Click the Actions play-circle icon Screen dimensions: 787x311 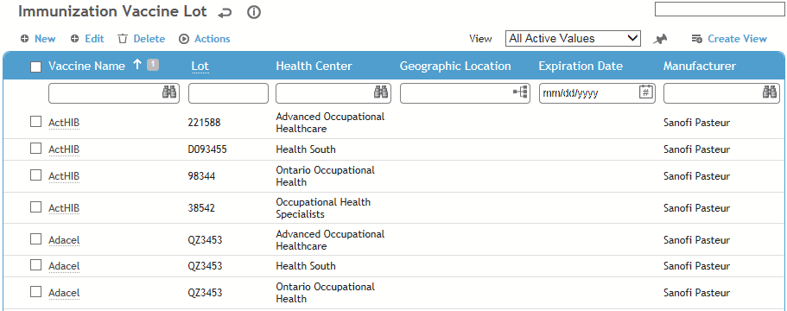click(x=184, y=39)
